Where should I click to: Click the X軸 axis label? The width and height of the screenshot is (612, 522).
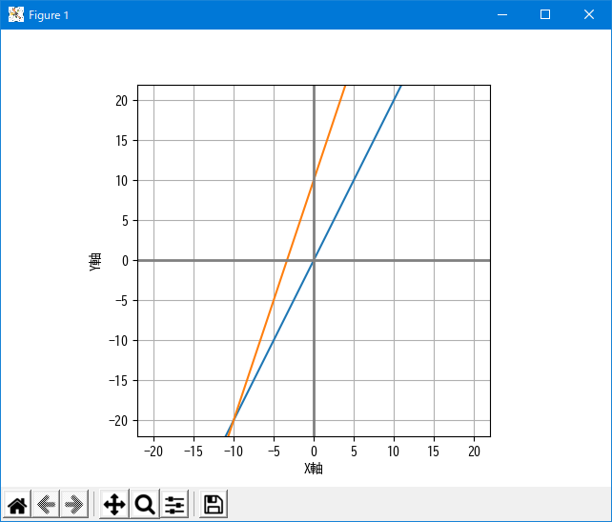click(x=314, y=468)
